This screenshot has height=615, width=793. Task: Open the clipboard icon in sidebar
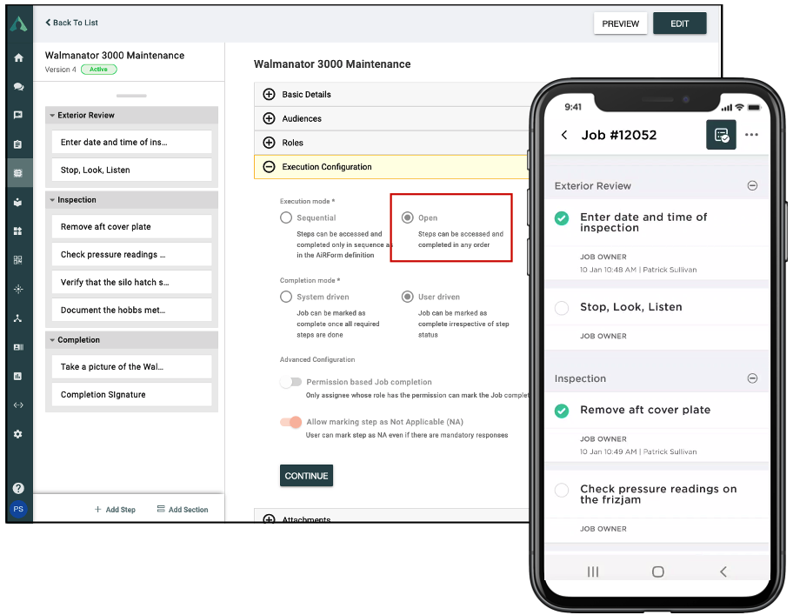(18, 144)
